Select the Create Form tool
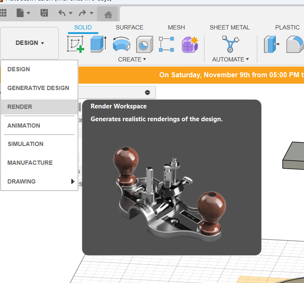Viewport: 304px width, 283px height. [x=190, y=44]
